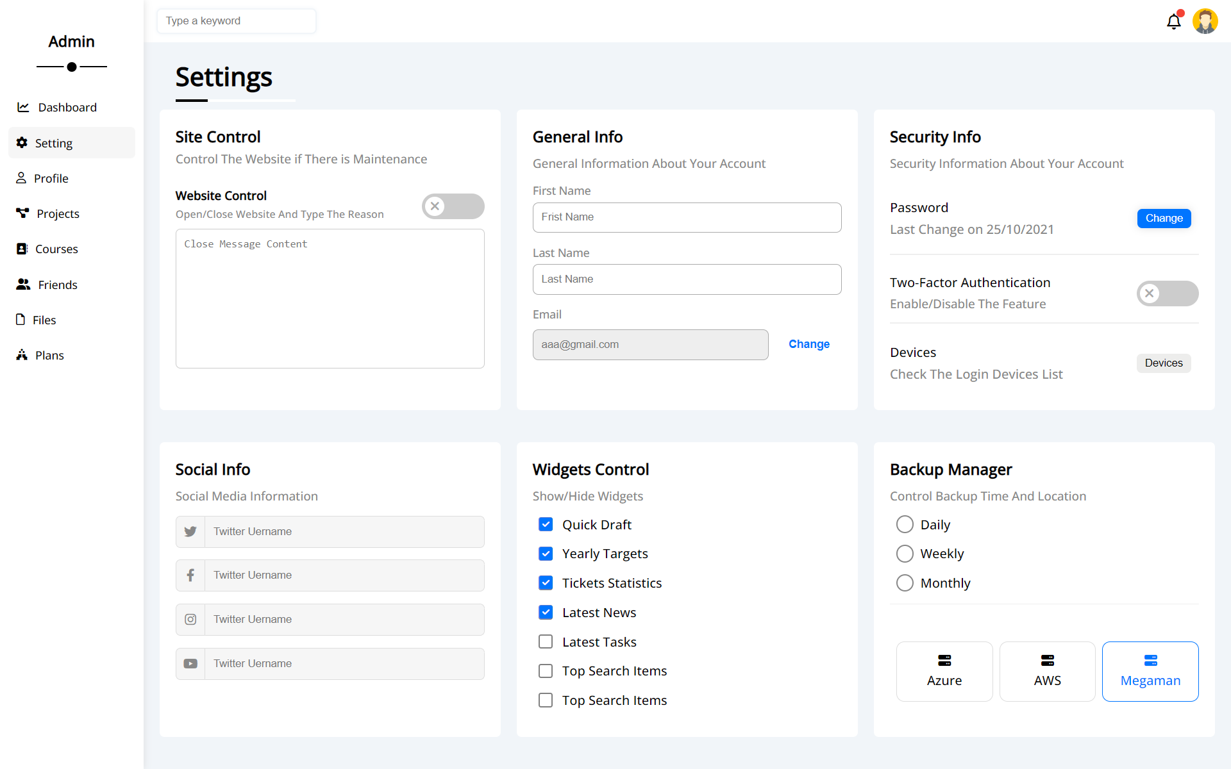Open notifications via the bell icon
The image size is (1231, 769).
pos(1173,21)
